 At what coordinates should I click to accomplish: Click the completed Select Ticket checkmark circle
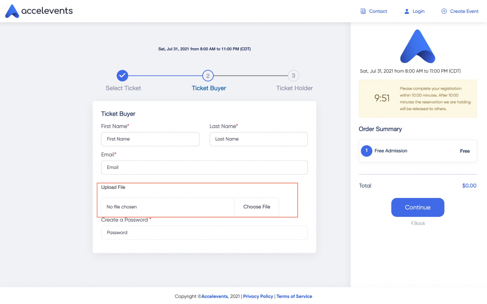click(x=122, y=76)
